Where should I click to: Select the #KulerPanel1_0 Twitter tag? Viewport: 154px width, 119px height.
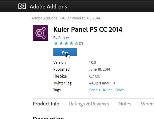[x=102, y=83]
